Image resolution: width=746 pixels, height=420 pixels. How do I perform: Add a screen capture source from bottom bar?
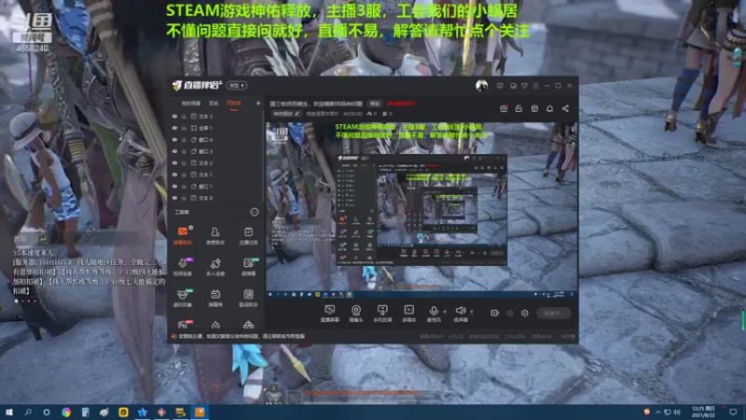pos(330,314)
